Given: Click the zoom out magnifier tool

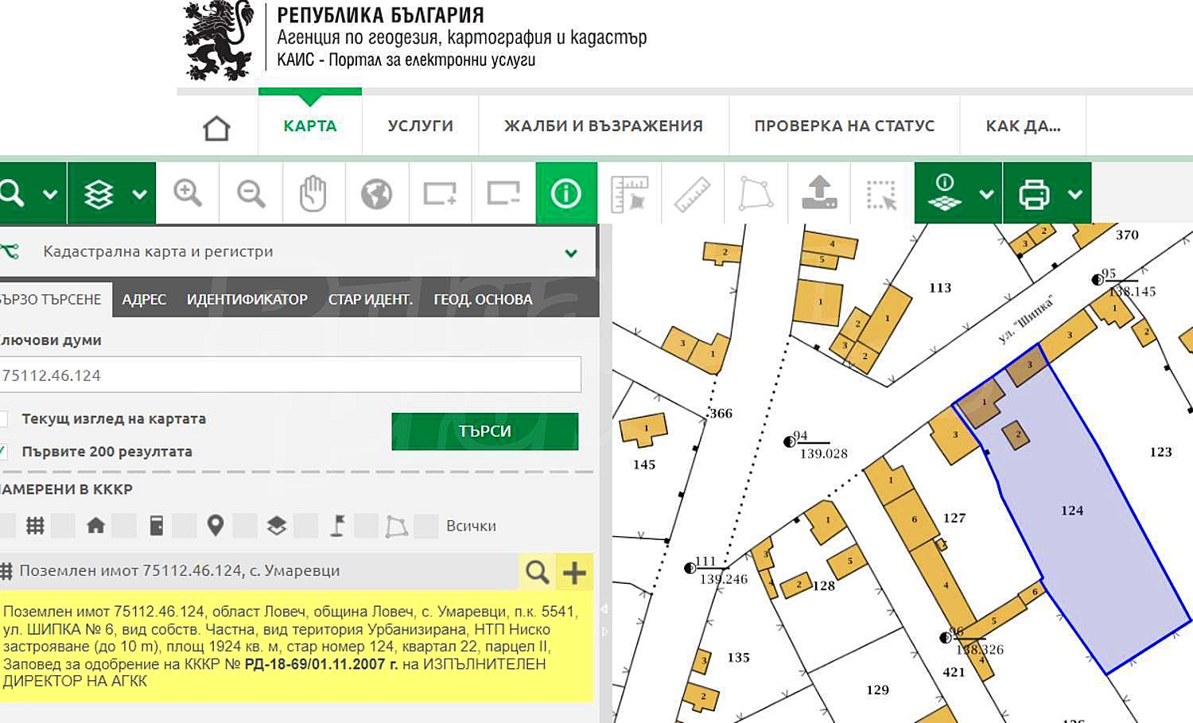Looking at the screenshot, I should [x=251, y=193].
